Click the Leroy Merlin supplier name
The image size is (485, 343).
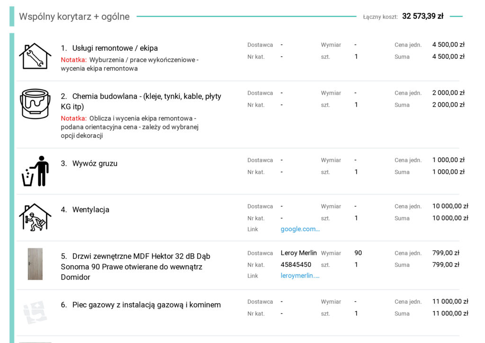298,253
